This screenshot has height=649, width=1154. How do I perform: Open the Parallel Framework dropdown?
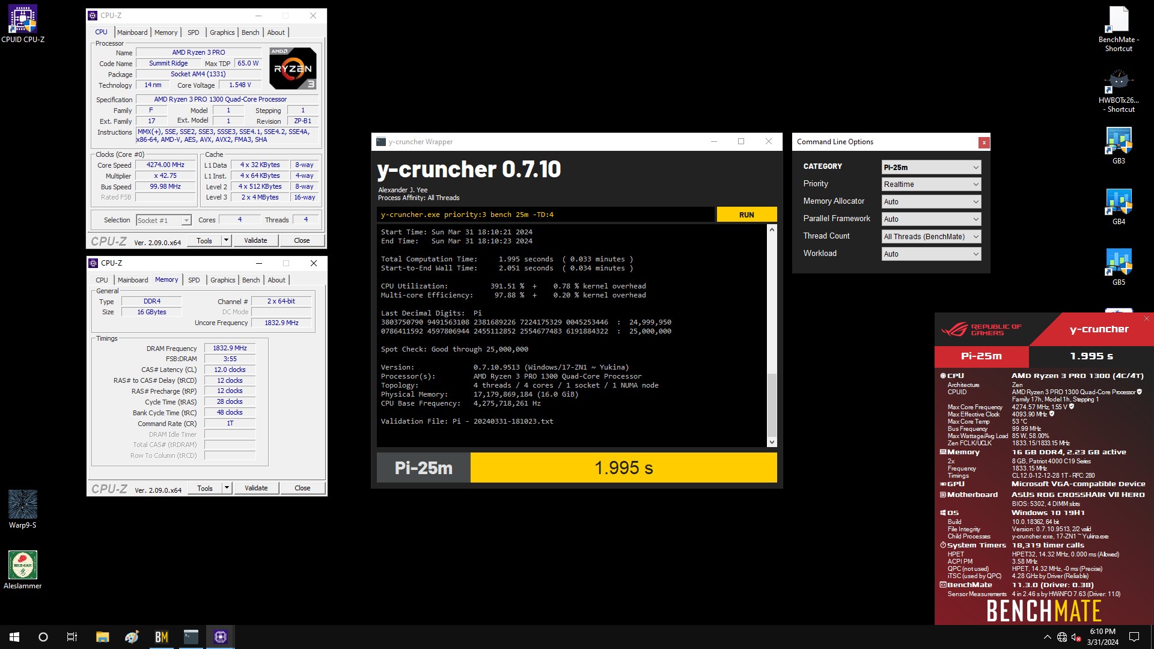coord(931,219)
